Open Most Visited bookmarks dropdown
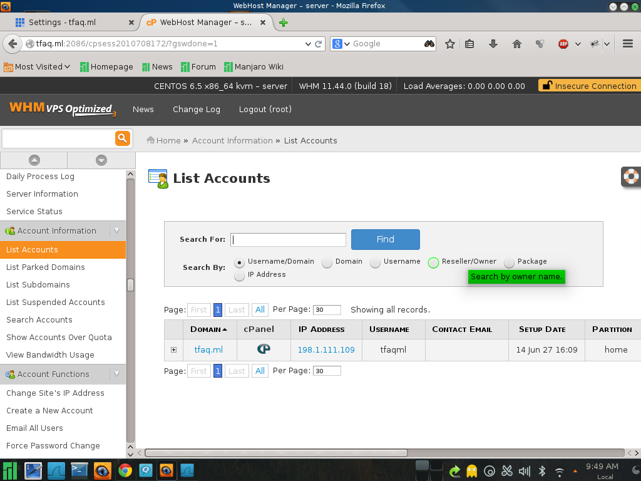 [x=37, y=67]
